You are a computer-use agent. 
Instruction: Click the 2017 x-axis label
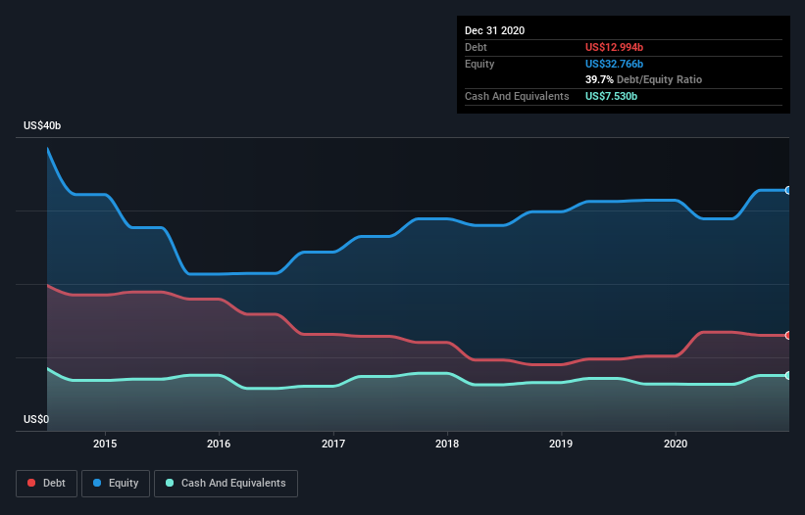[333, 444]
